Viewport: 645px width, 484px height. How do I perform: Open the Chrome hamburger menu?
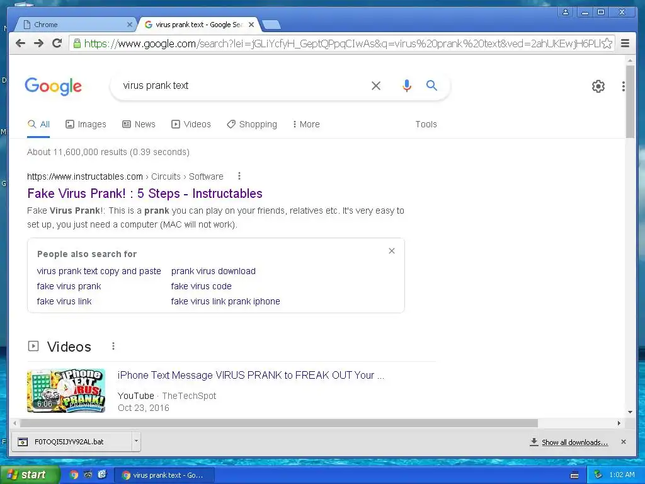point(625,43)
